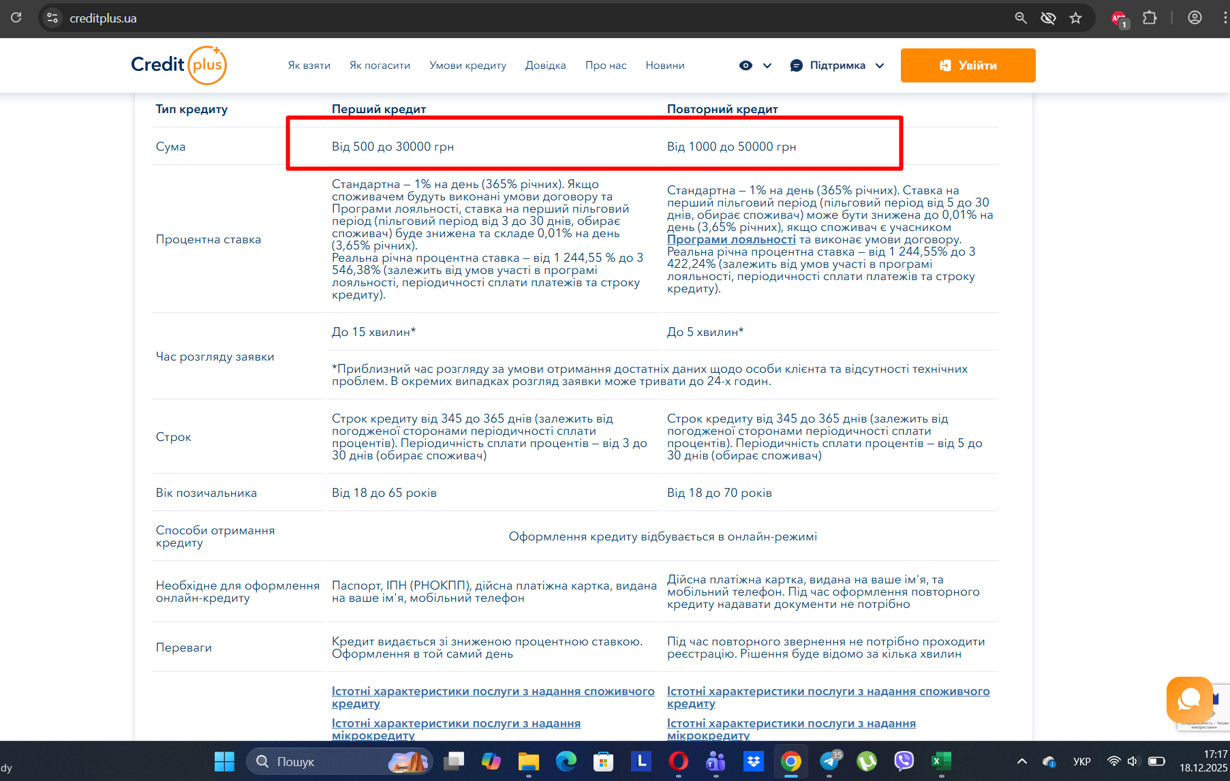The width and height of the screenshot is (1230, 781).
Task: Click the taskbar Пошук search box
Action: click(339, 761)
